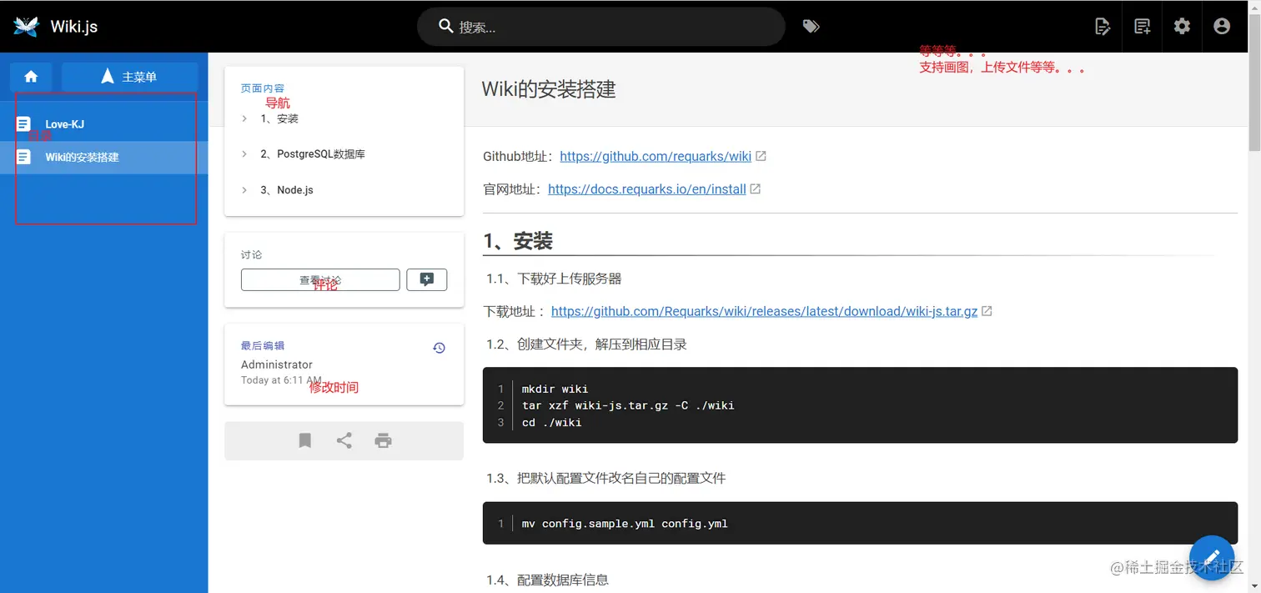The height and width of the screenshot is (593, 1261).
Task: Open the github.com/requarks/wiki link
Action: pyautogui.click(x=656, y=156)
